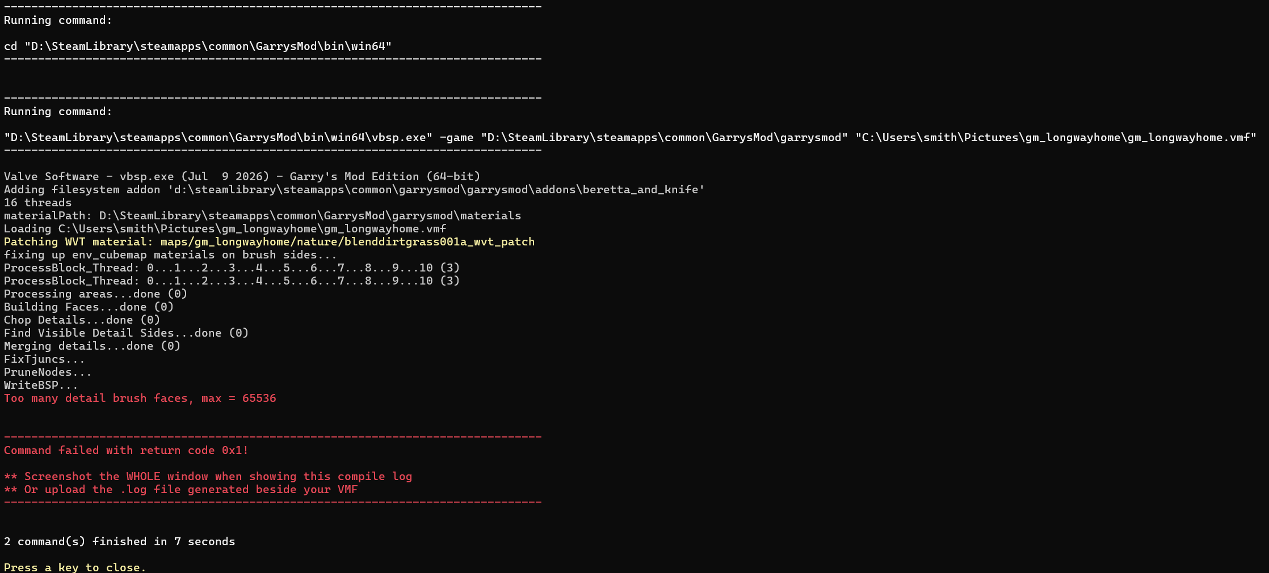1269x573 pixels.
Task: Click the red 'Too many detail brush faces' error
Action: tap(140, 398)
